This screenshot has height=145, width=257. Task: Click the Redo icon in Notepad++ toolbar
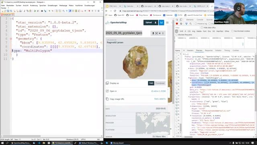[x=38, y=11]
